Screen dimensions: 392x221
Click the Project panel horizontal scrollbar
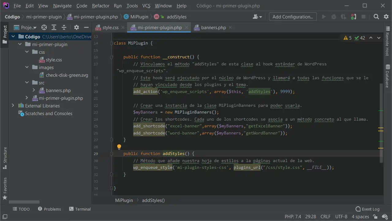point(24,202)
